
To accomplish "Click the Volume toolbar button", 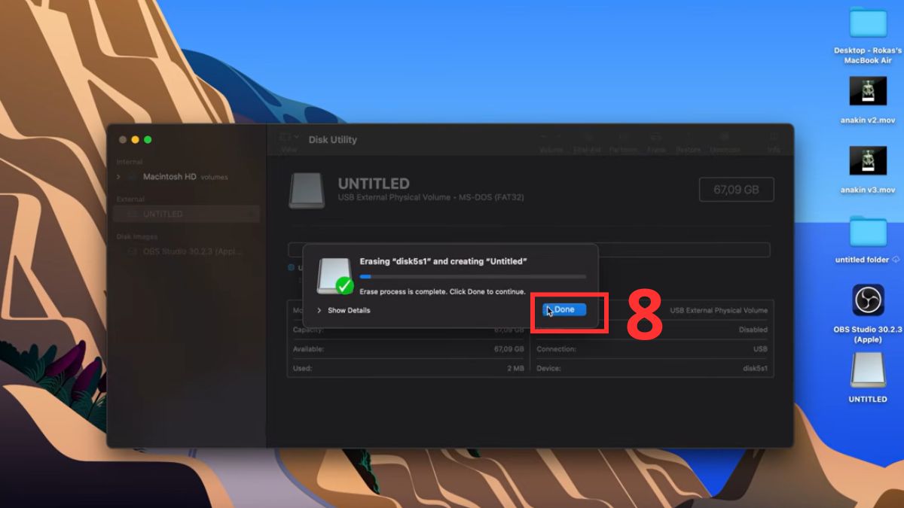I will point(551,142).
